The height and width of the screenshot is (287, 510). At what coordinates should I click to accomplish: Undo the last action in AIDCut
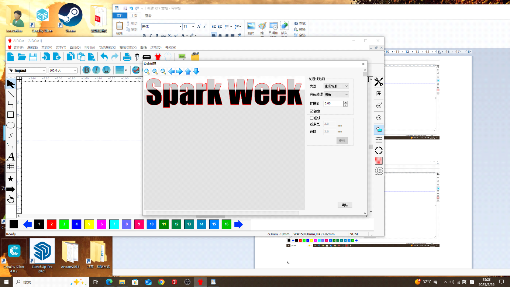104,57
